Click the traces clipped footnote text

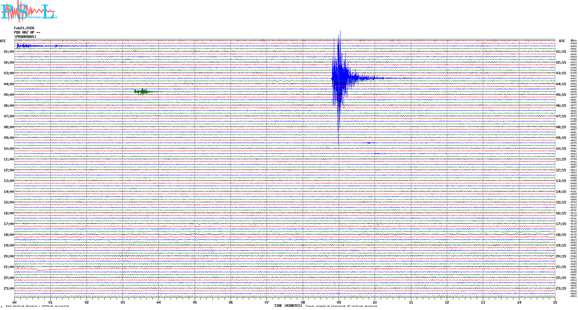341,306
